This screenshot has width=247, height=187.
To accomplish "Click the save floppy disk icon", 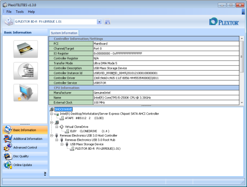I will 107,22.
